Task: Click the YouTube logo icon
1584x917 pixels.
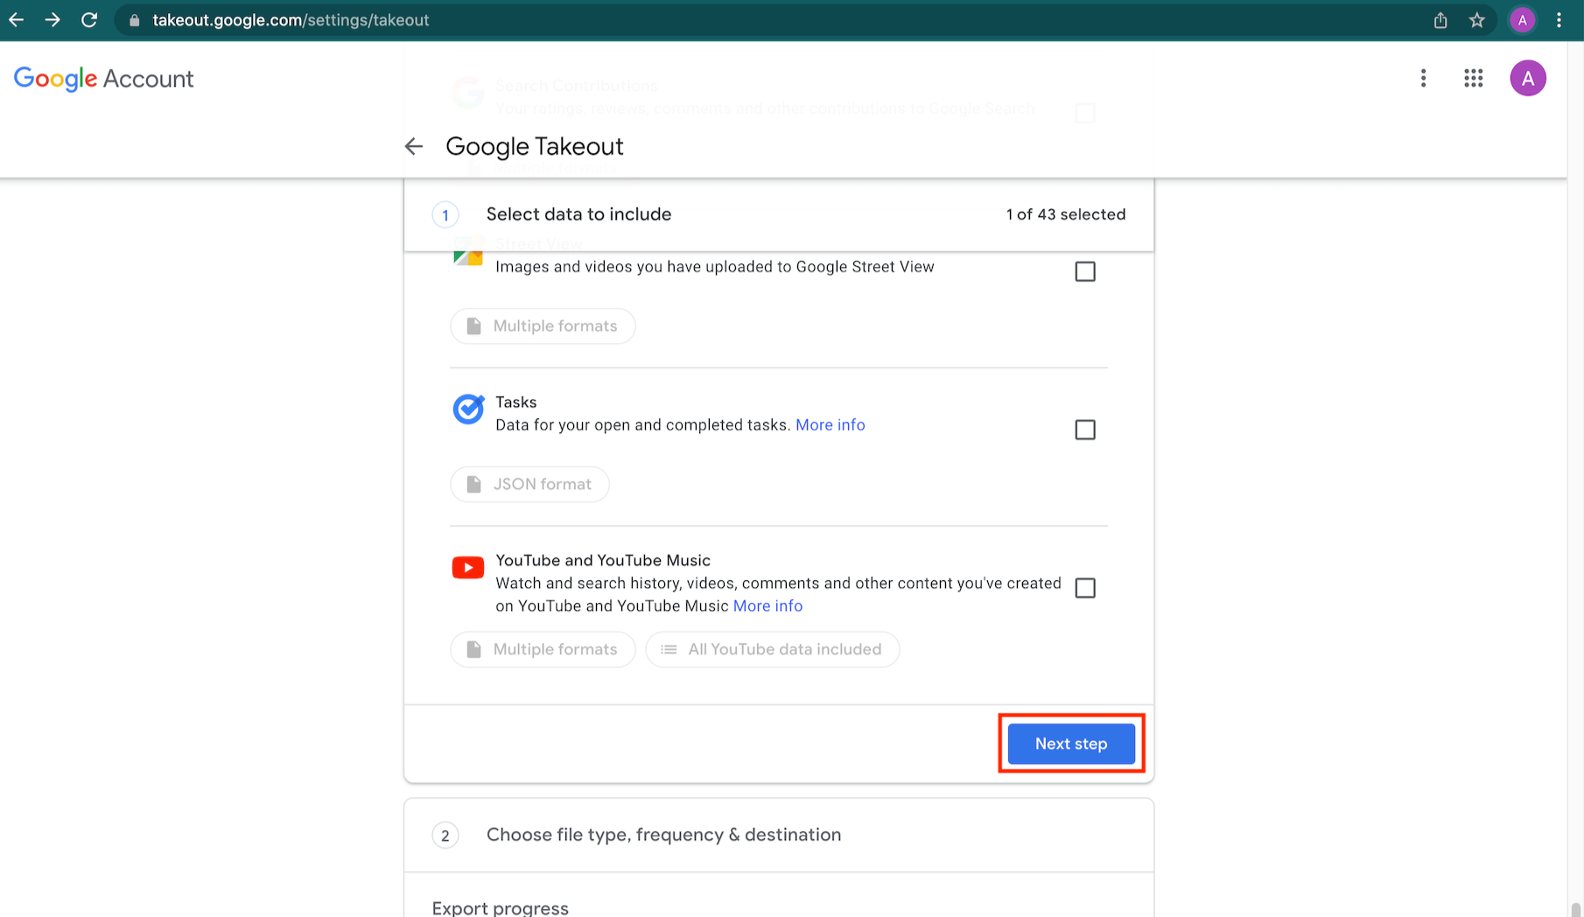Action: coord(468,568)
